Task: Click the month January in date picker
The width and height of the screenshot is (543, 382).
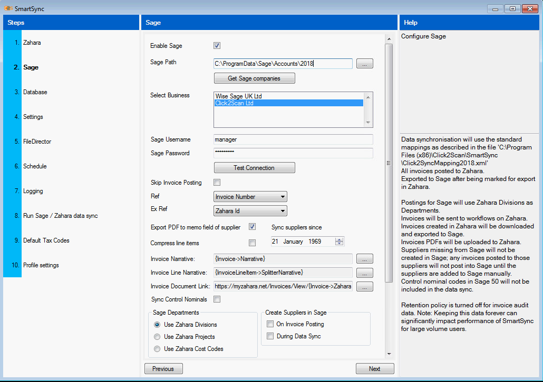Action: tap(293, 242)
